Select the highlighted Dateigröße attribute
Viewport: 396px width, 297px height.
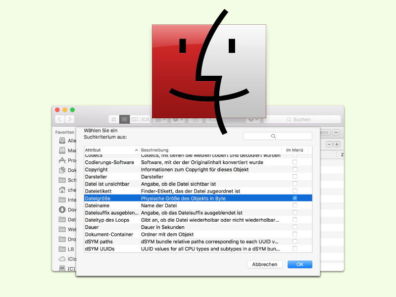198,198
